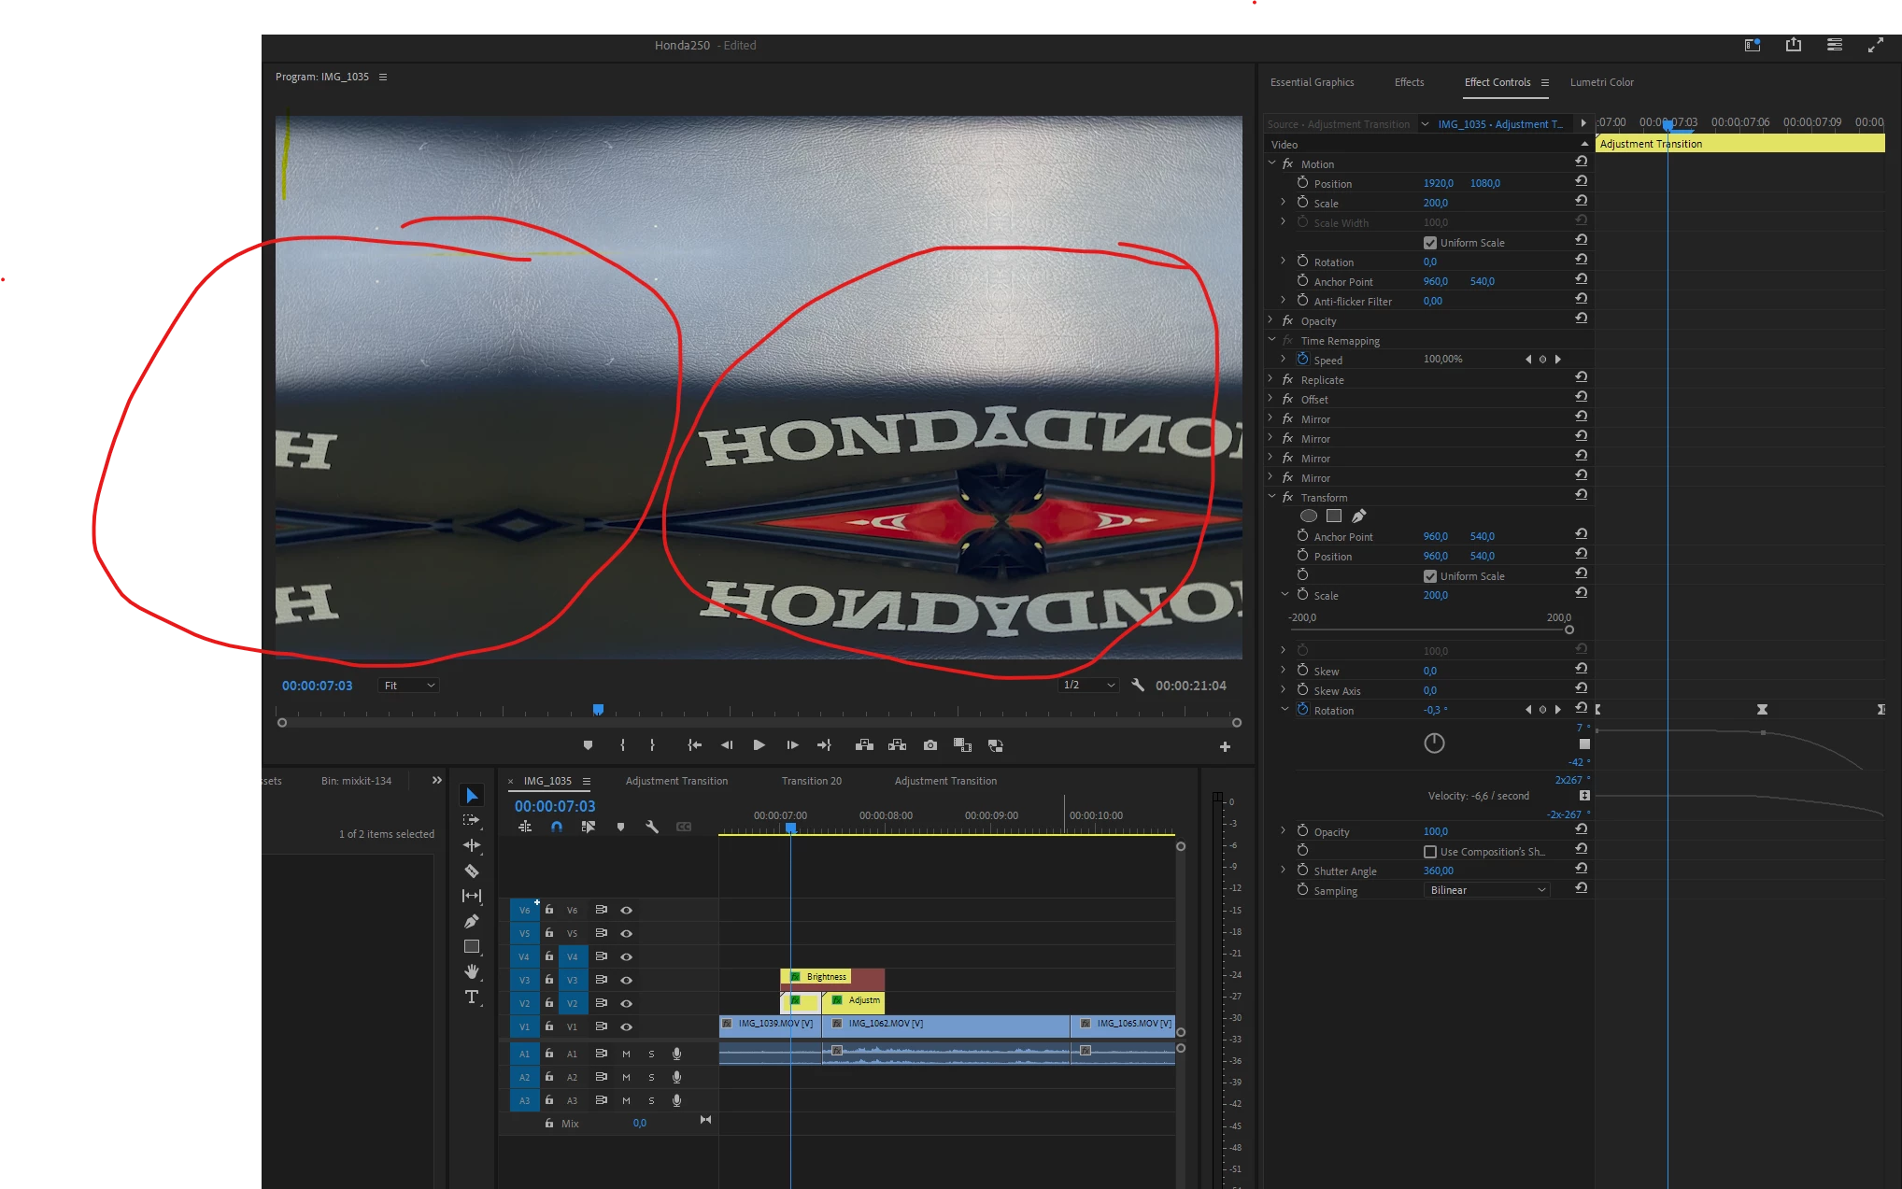Expand the Replicate effect properties

[x=1271, y=379]
